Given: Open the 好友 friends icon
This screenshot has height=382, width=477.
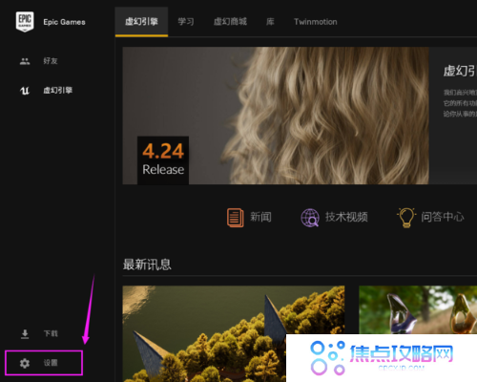Looking at the screenshot, I should 25,61.
